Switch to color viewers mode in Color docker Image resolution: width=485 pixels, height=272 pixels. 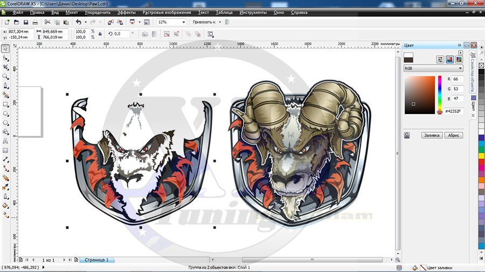pyautogui.click(x=450, y=59)
